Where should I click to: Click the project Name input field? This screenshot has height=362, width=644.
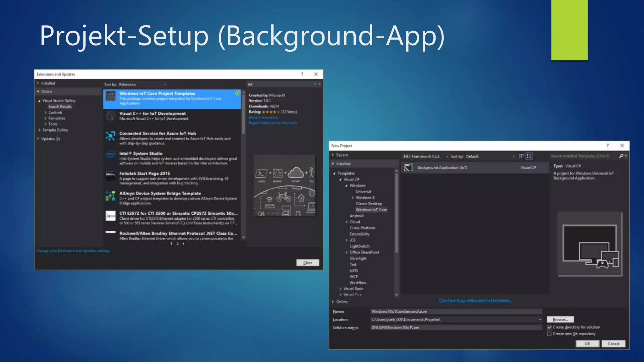point(456,311)
